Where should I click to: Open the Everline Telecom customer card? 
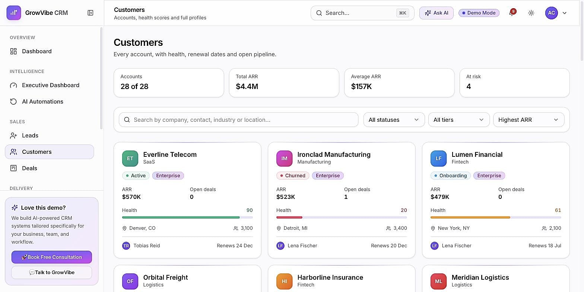[187, 200]
